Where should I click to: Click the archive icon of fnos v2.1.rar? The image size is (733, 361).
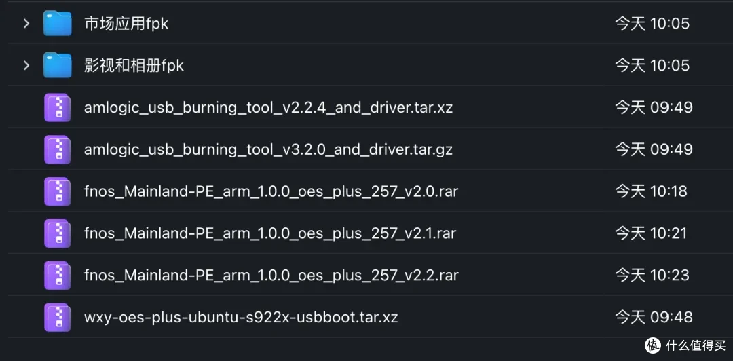tap(58, 233)
